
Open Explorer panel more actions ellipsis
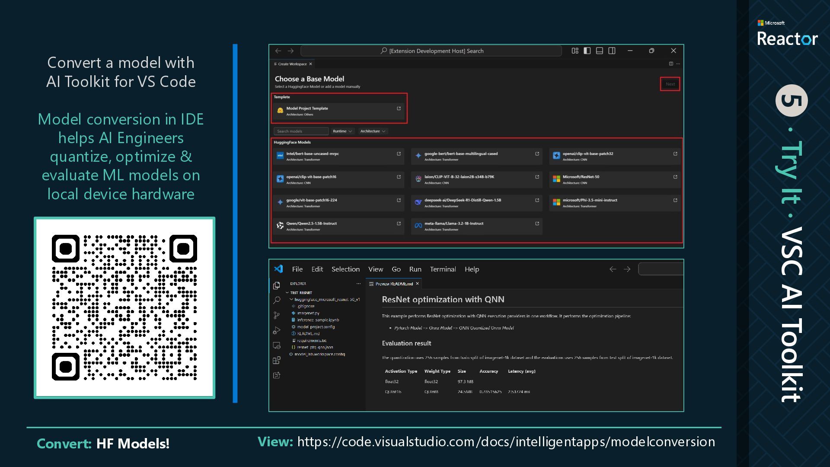pyautogui.click(x=358, y=284)
